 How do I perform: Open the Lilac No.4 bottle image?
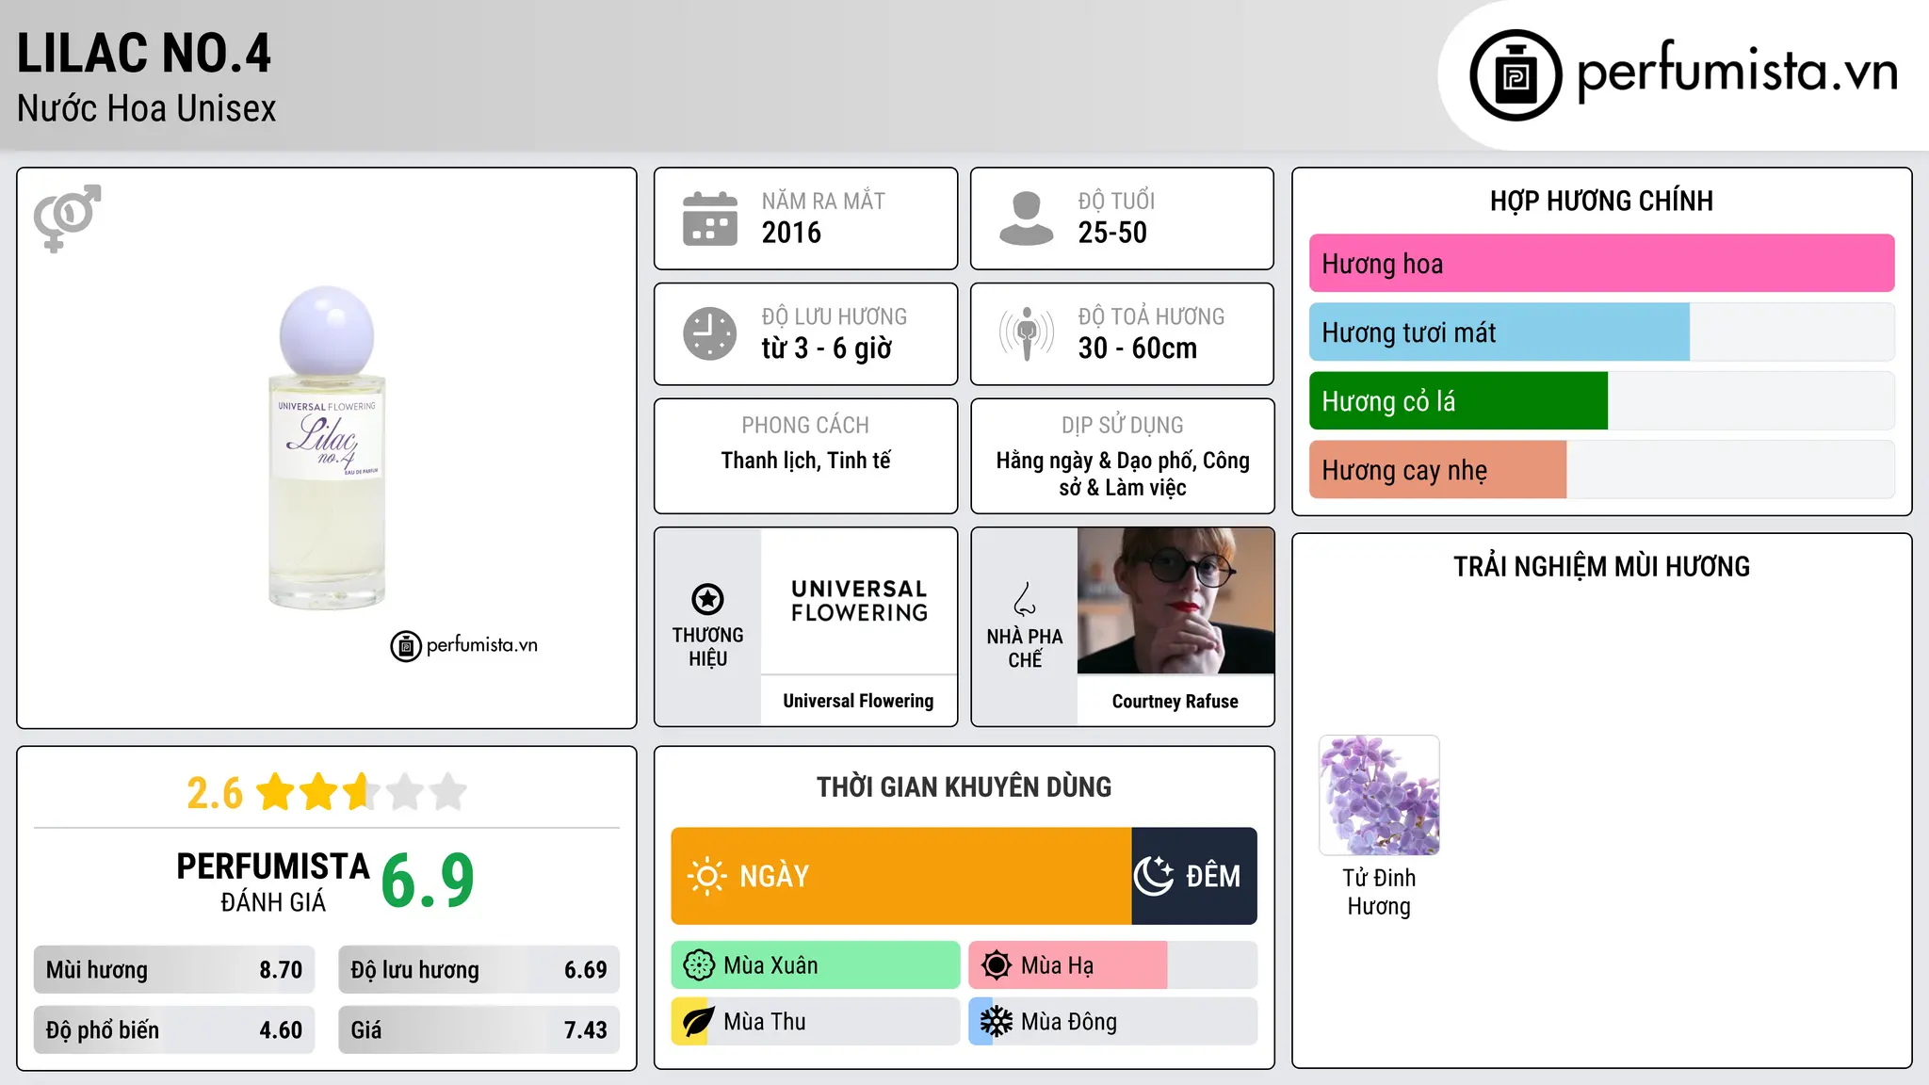[327, 448]
